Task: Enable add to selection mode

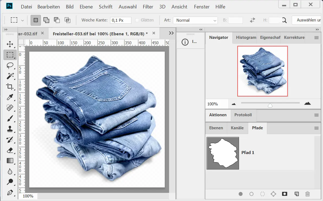Action: tap(46, 20)
